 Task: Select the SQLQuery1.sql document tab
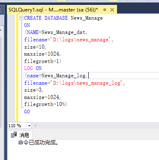coord(53,10)
